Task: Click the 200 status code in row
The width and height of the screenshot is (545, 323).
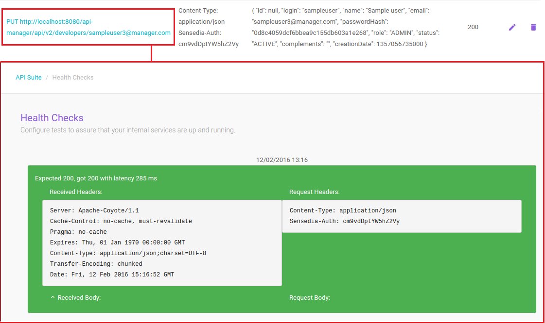Action: point(473,27)
